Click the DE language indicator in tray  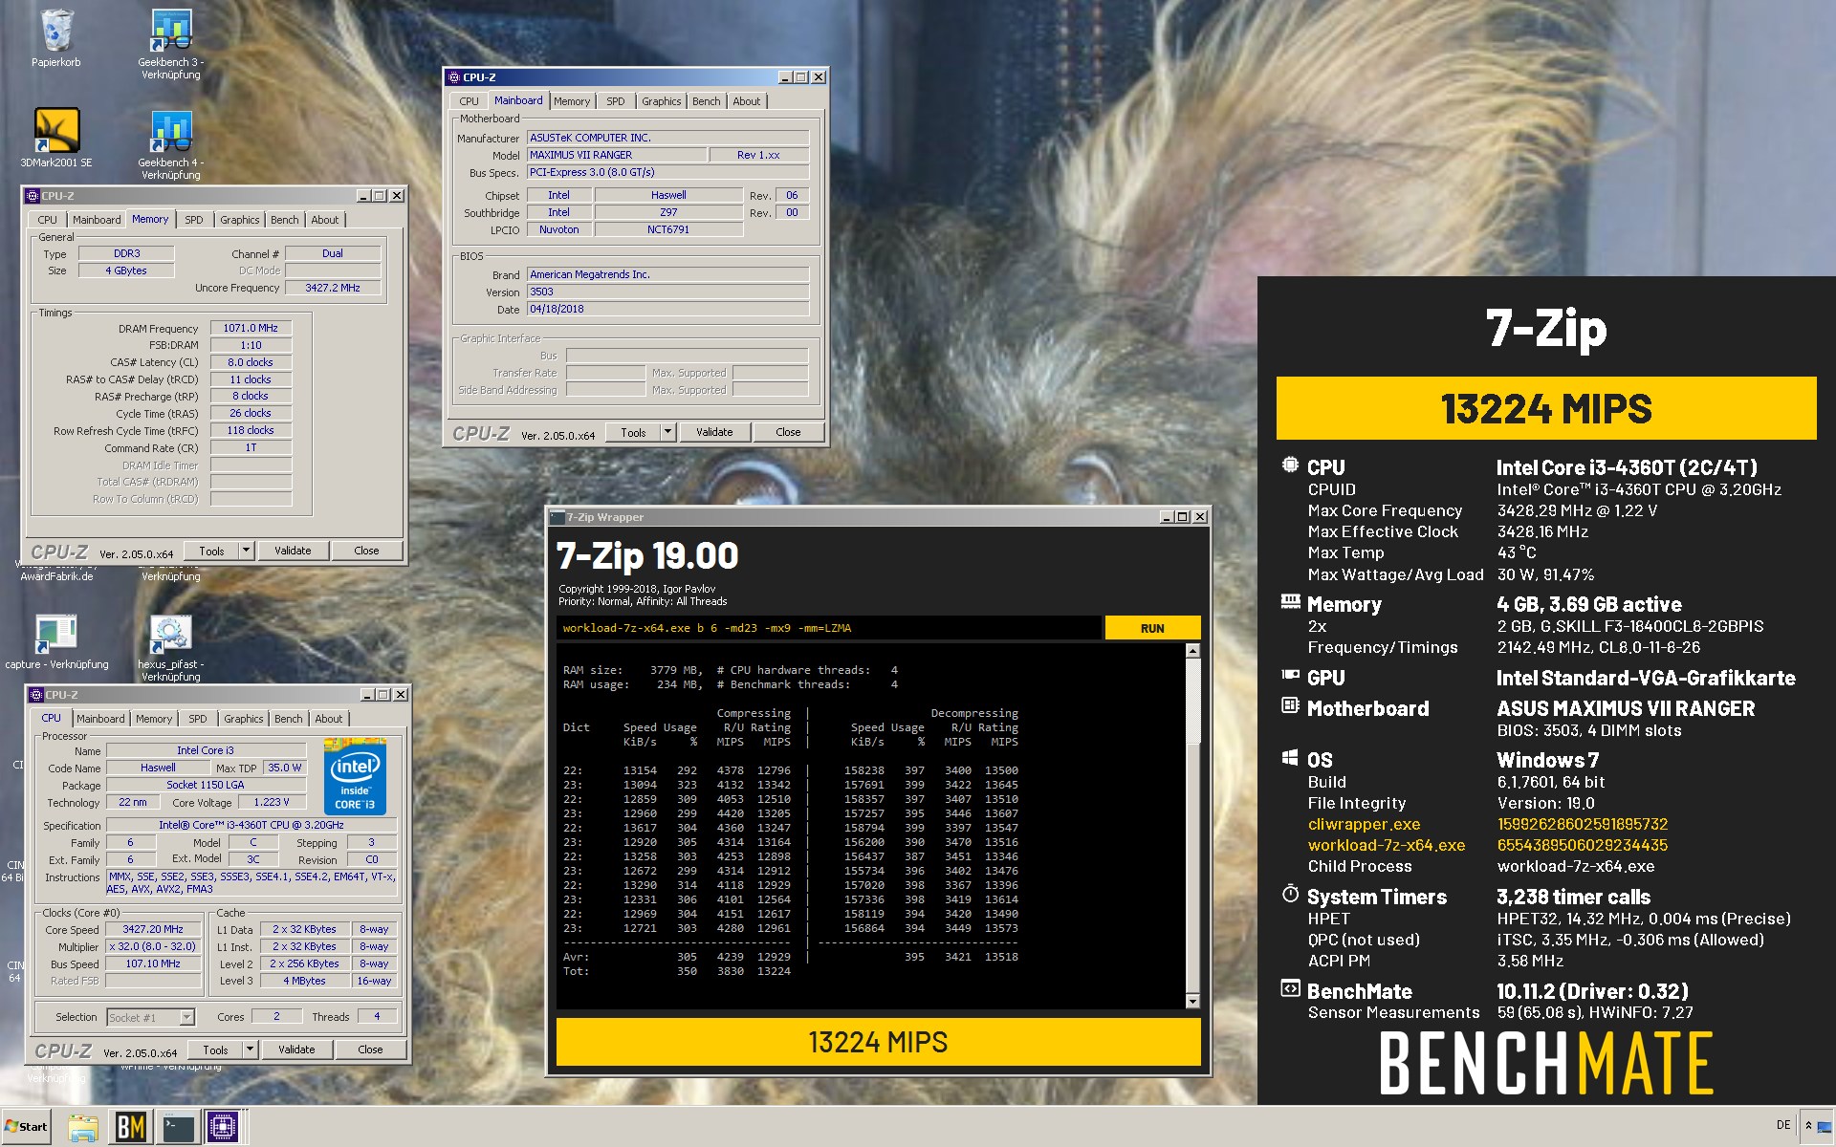(1782, 1125)
